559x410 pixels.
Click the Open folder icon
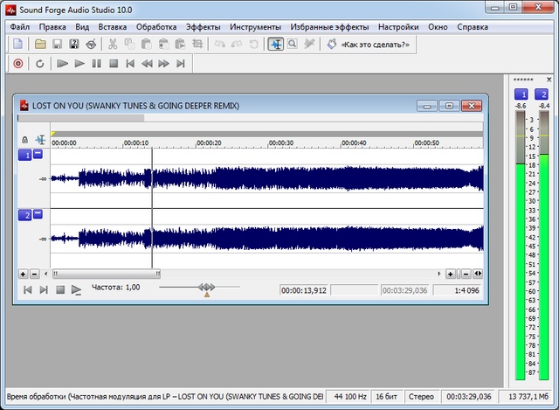coord(39,43)
